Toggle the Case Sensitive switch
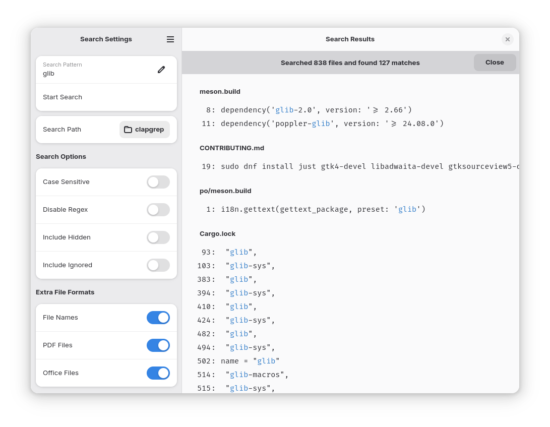550x427 pixels. 158,182
